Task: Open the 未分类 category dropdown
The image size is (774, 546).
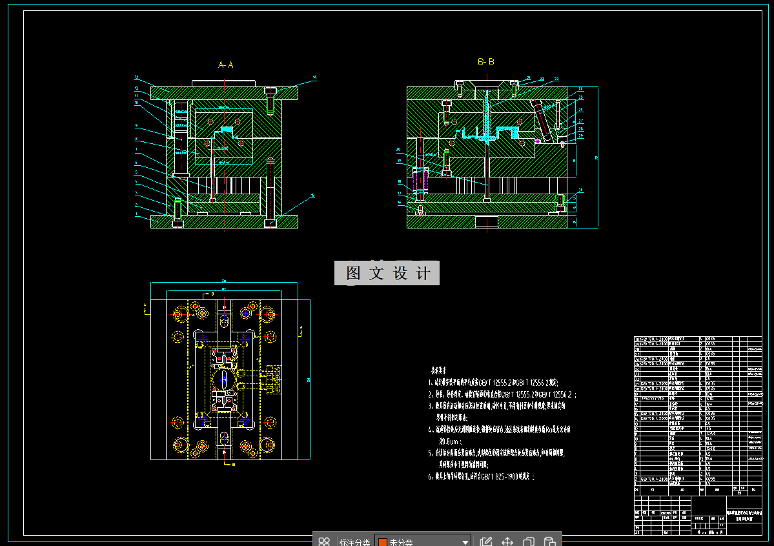Action: (x=423, y=541)
